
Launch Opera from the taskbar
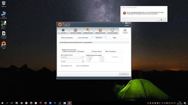[41, 103]
